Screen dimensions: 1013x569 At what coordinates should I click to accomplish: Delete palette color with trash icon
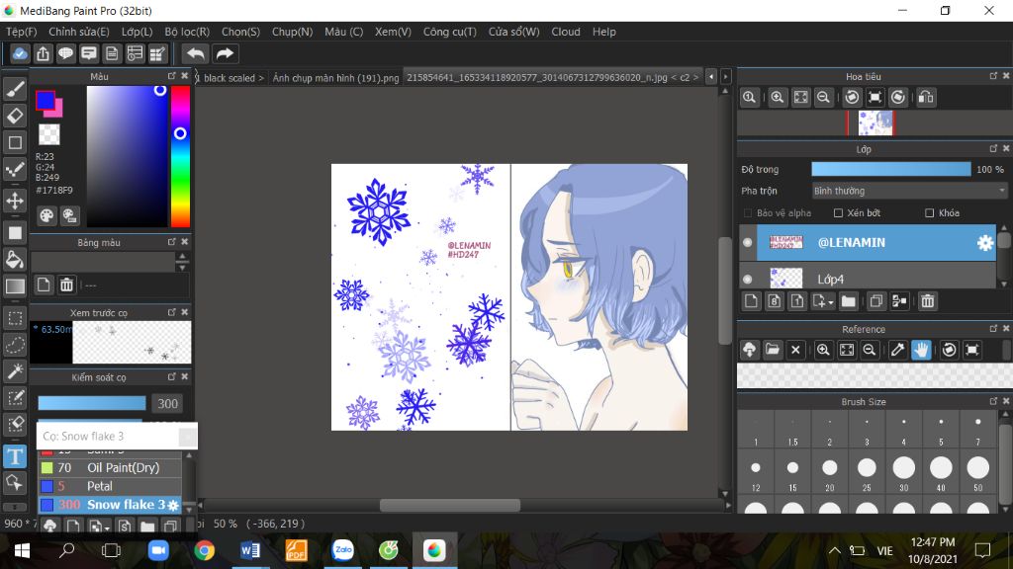[66, 284]
